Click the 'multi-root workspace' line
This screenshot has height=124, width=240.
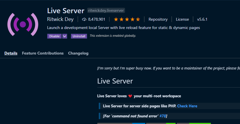(139, 96)
